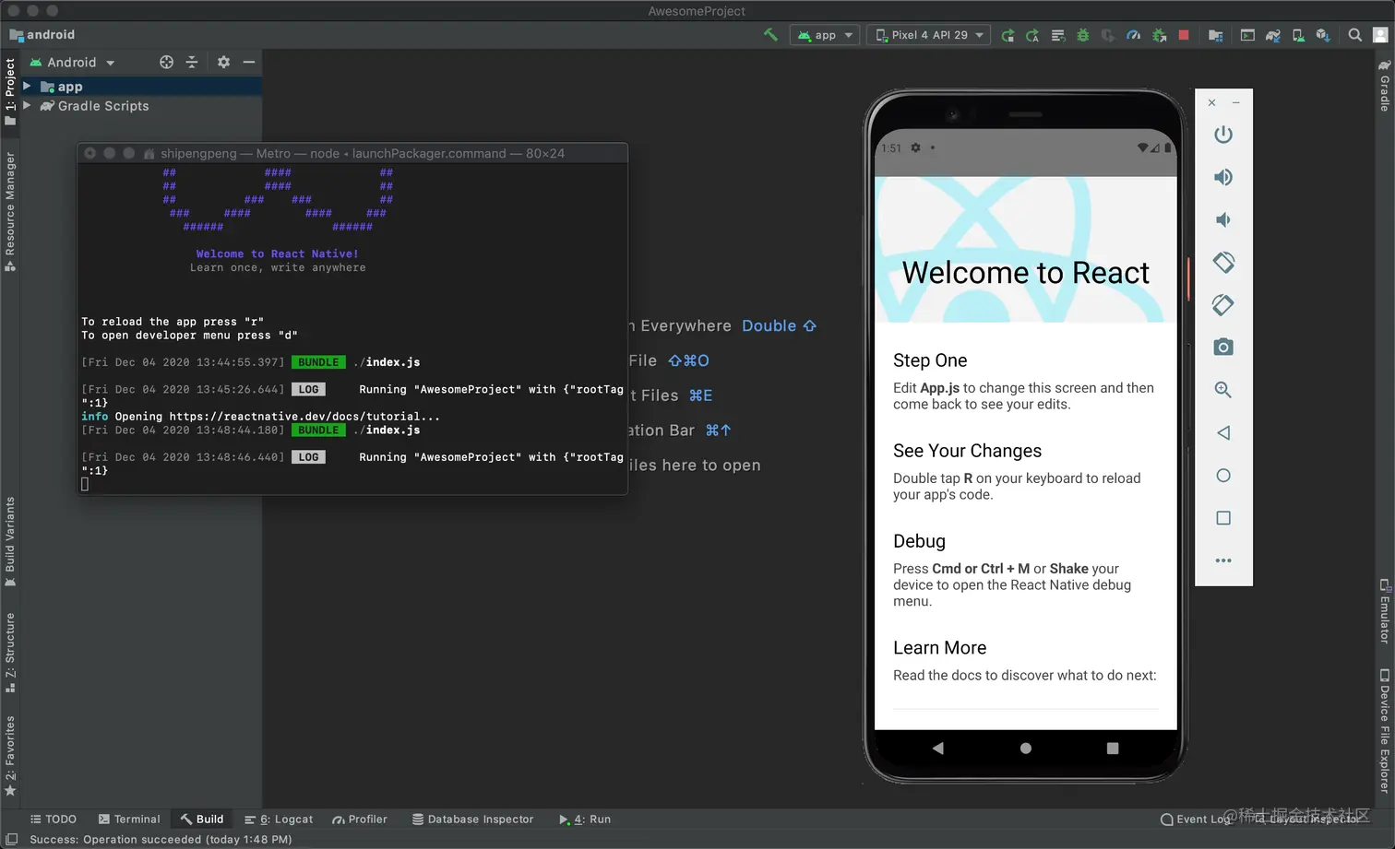Click the Rerun app icon
Screen dimensions: 1395x849
click(x=1008, y=35)
